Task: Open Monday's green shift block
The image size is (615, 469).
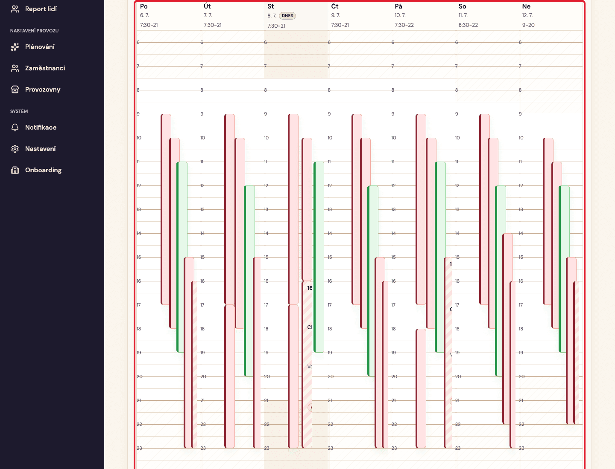Action: click(x=182, y=257)
